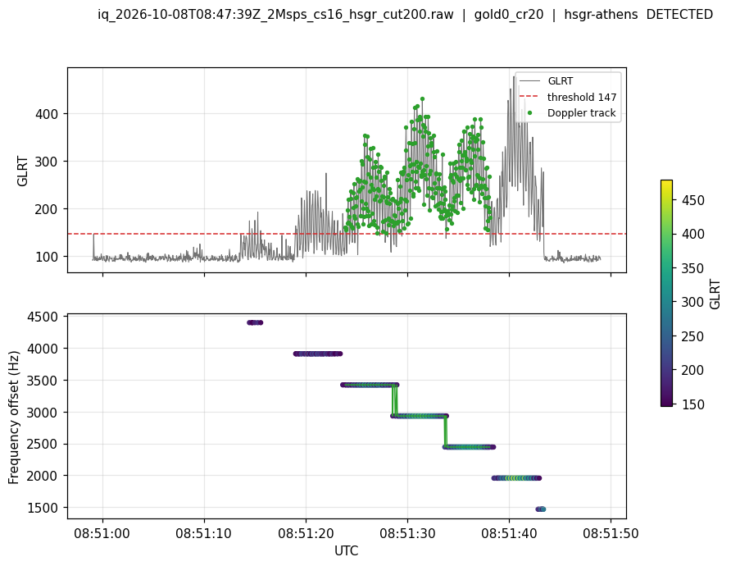
Task: Click the "3500" frequency tick label
Action: (x=43, y=381)
